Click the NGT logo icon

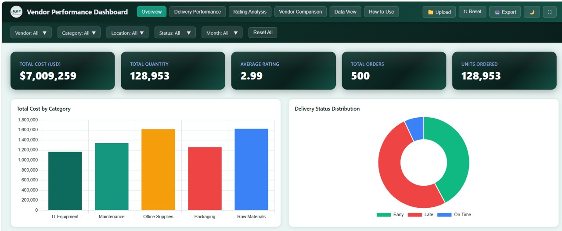[16, 12]
